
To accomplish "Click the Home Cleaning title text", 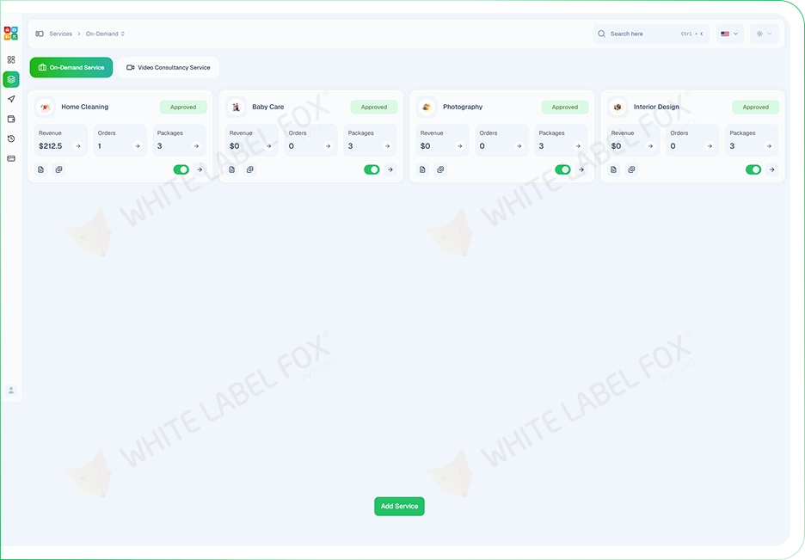I will click(x=84, y=107).
